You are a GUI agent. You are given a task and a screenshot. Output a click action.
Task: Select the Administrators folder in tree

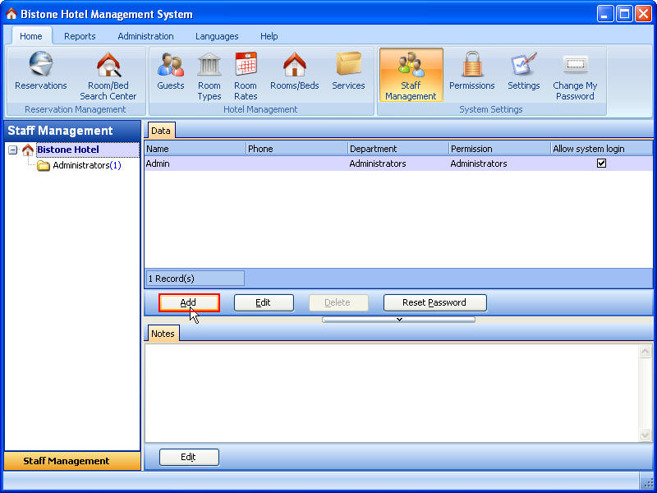80,165
